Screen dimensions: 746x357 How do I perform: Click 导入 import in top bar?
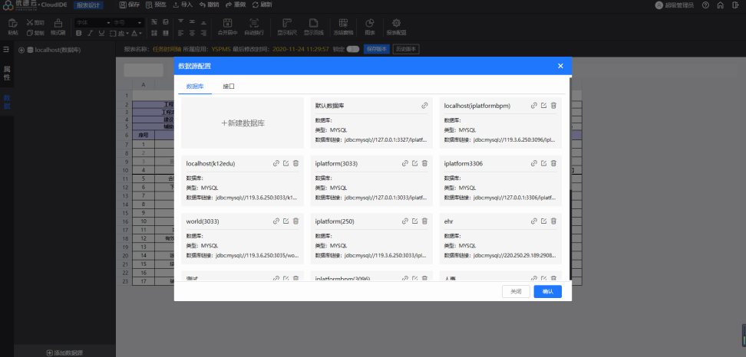(182, 5)
